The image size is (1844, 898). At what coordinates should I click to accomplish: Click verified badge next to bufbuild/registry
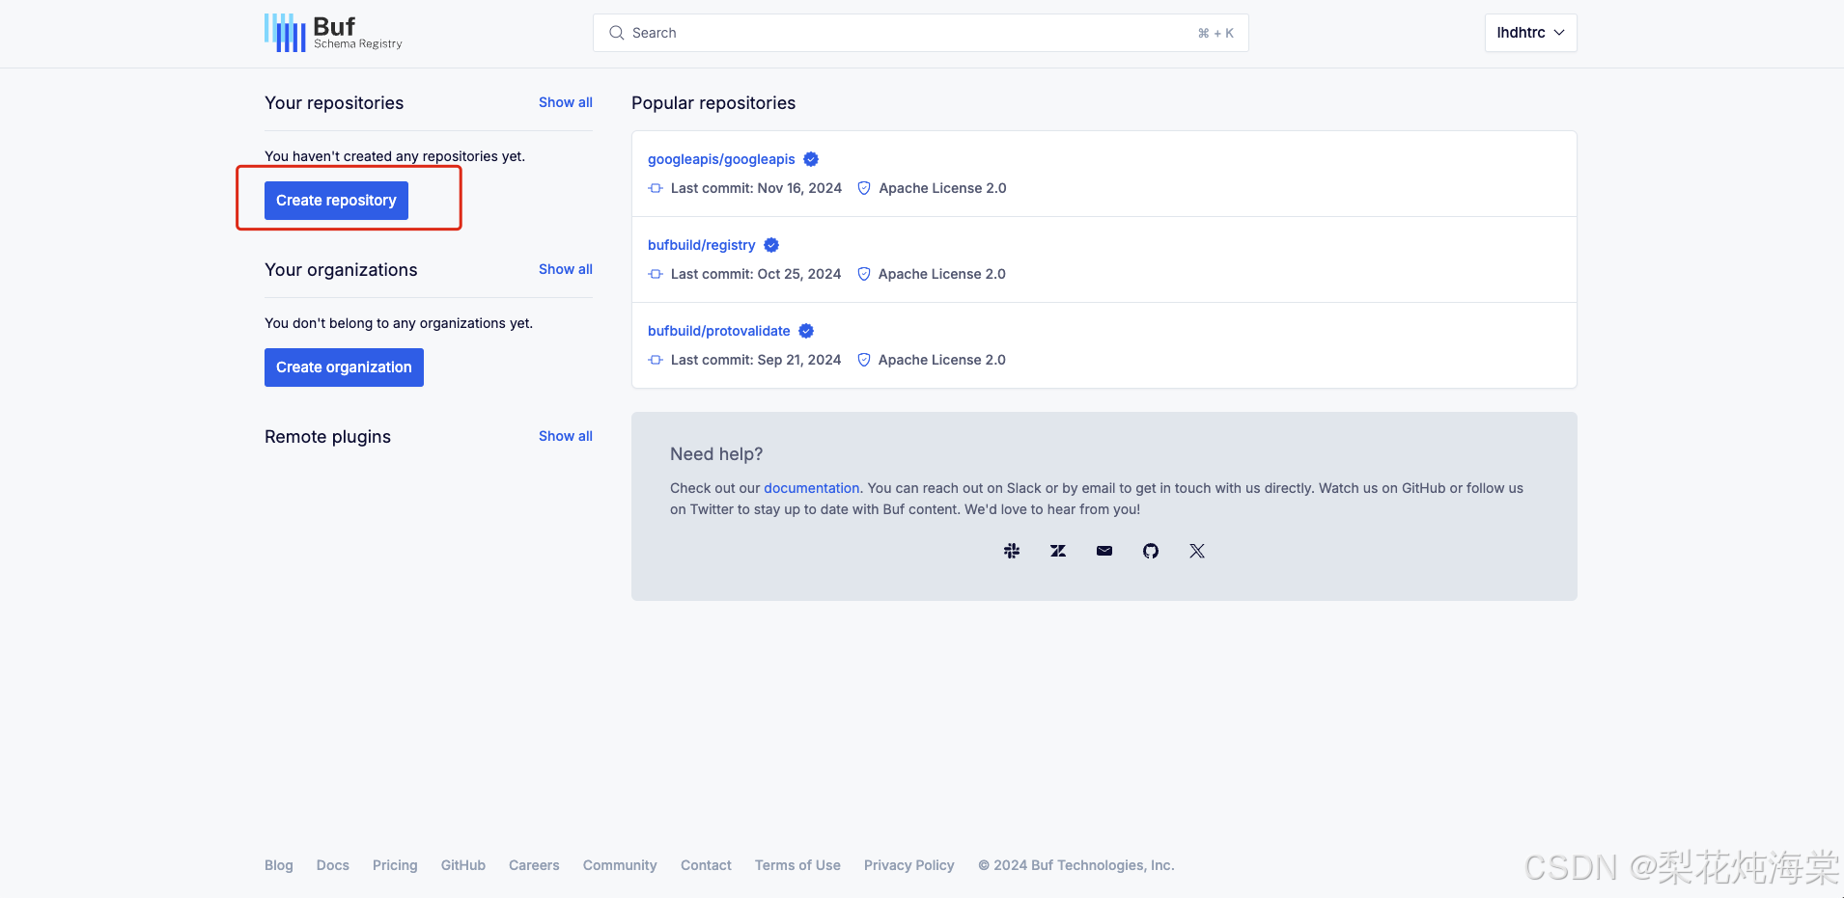[771, 245]
